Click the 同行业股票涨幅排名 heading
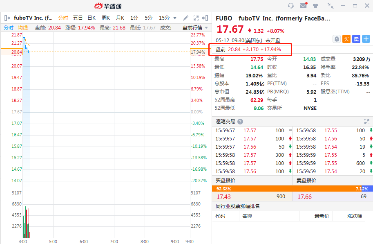The image size is (373, 244). point(238,206)
